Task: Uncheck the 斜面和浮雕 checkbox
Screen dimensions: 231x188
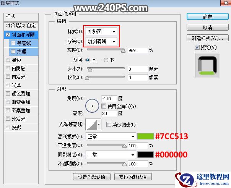Action: pyautogui.click(x=8, y=35)
